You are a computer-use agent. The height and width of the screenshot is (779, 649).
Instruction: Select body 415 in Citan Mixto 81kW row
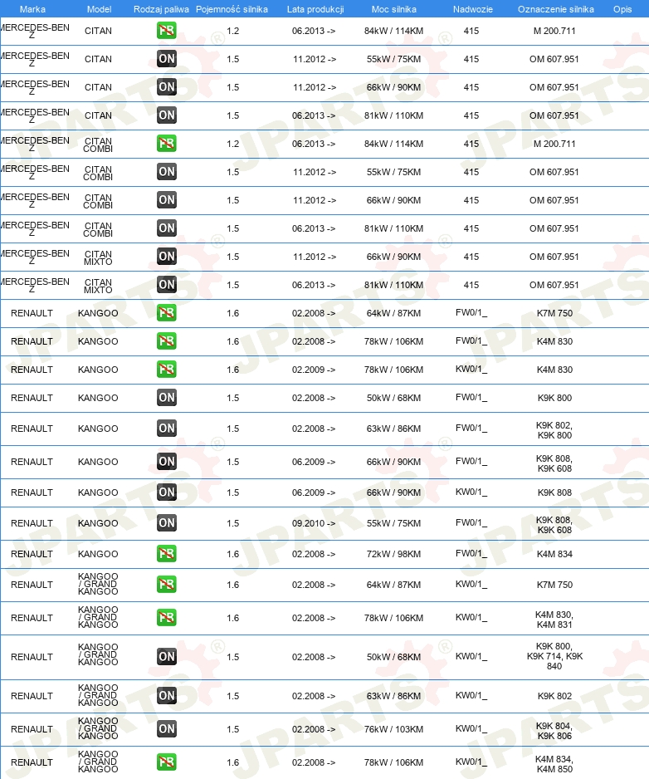click(x=471, y=285)
